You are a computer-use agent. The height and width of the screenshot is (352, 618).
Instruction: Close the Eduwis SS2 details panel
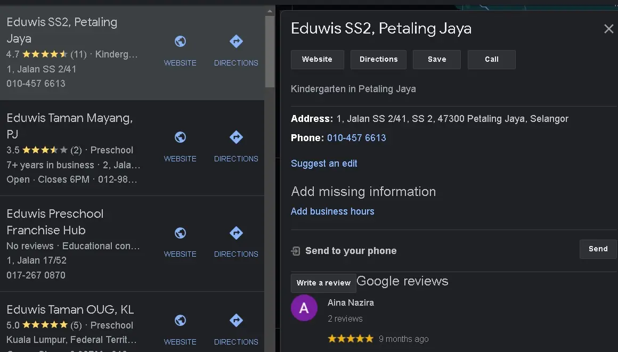click(x=608, y=29)
